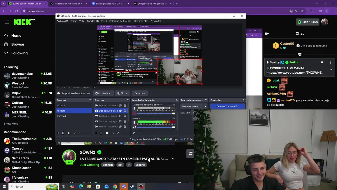The width and height of the screenshot is (337, 190).
Task: Open OBS from the Windows taskbar
Action: (x=141, y=187)
